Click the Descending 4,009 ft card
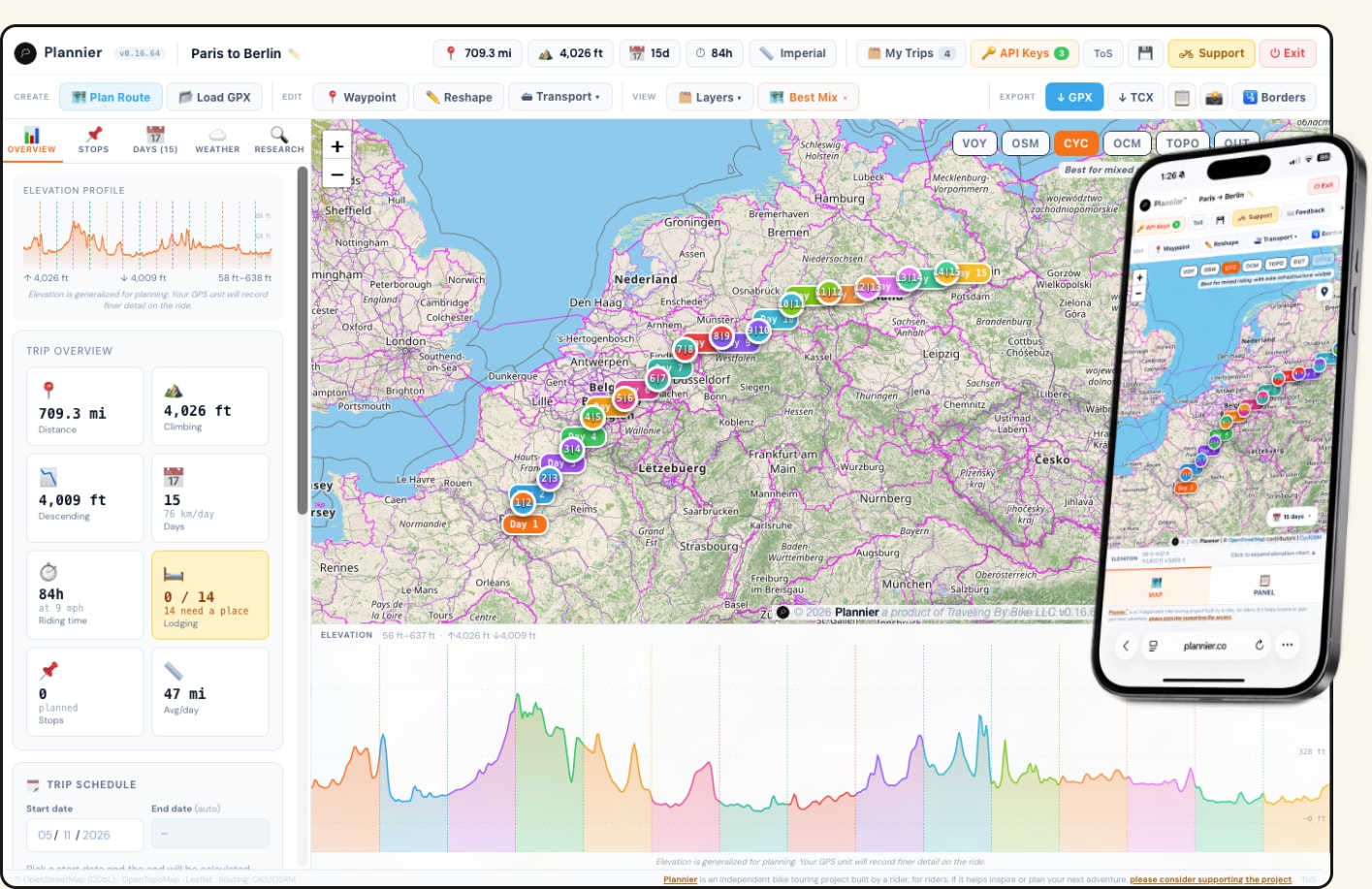Viewport: 1372px width, 889px height. pyautogui.click(x=85, y=498)
